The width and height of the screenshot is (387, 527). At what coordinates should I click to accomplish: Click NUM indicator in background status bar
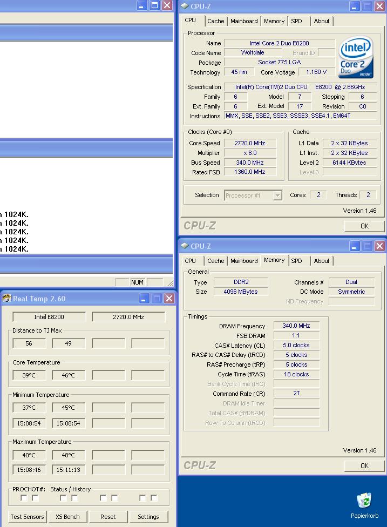(138, 282)
